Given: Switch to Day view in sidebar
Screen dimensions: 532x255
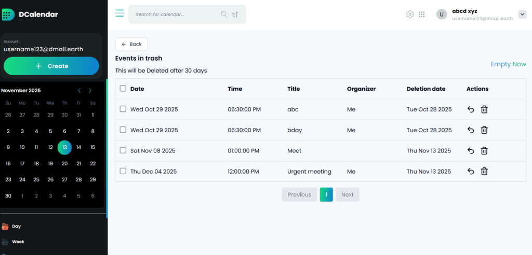Looking at the screenshot, I should [16, 226].
